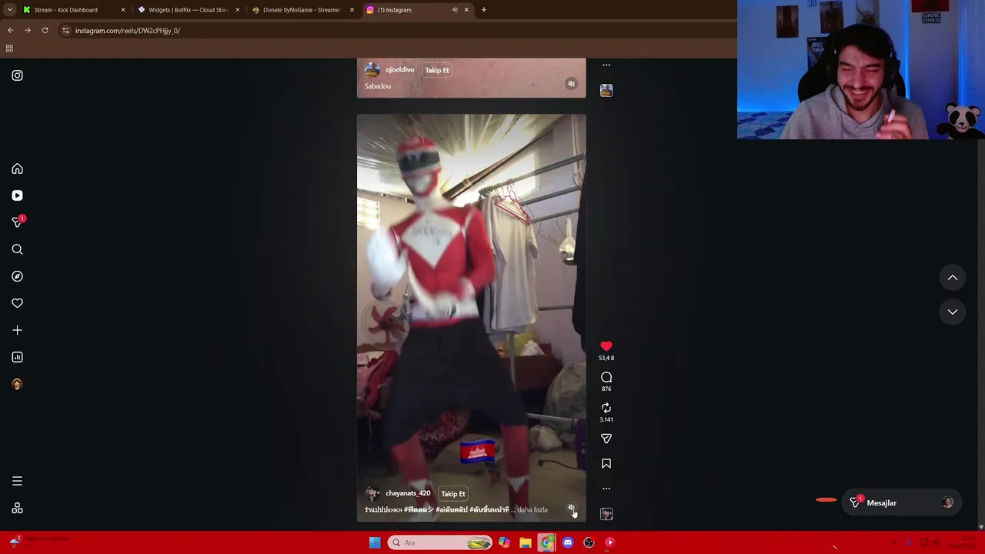Open OBS Studio from the taskbar
The width and height of the screenshot is (985, 554).
click(x=589, y=542)
